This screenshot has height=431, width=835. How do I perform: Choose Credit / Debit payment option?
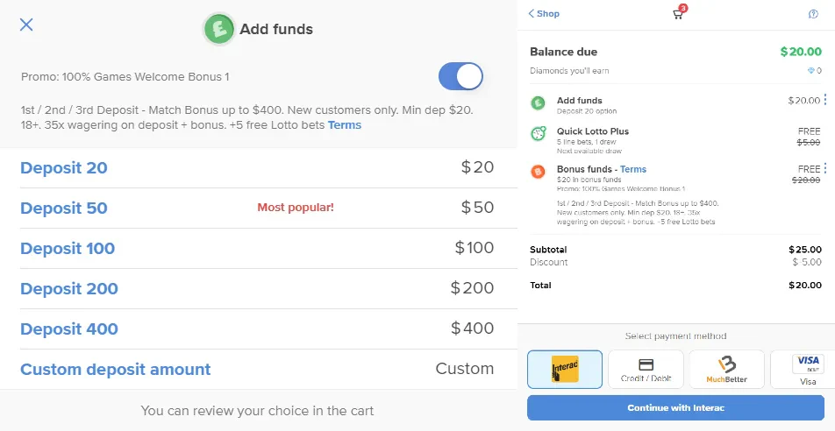coord(646,370)
